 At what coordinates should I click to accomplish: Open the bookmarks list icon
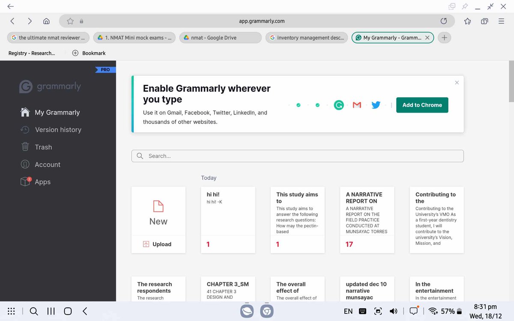[467, 21]
